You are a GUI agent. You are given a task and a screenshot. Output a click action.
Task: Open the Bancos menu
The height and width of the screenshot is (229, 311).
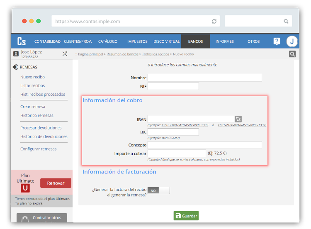coord(195,41)
